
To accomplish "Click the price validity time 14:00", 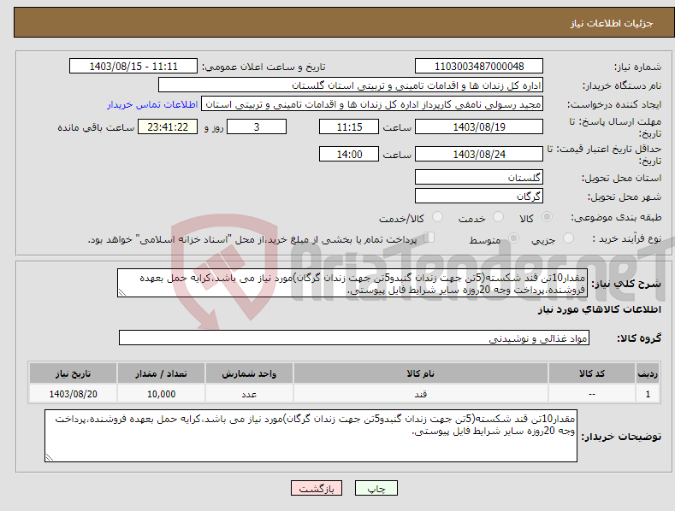I will click(x=349, y=154).
